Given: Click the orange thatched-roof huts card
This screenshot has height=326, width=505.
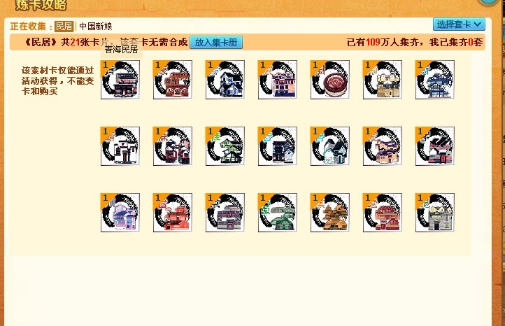Looking at the screenshot, I should click(330, 213).
